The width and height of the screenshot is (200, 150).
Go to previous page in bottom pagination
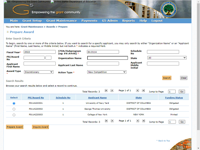pos(112,121)
